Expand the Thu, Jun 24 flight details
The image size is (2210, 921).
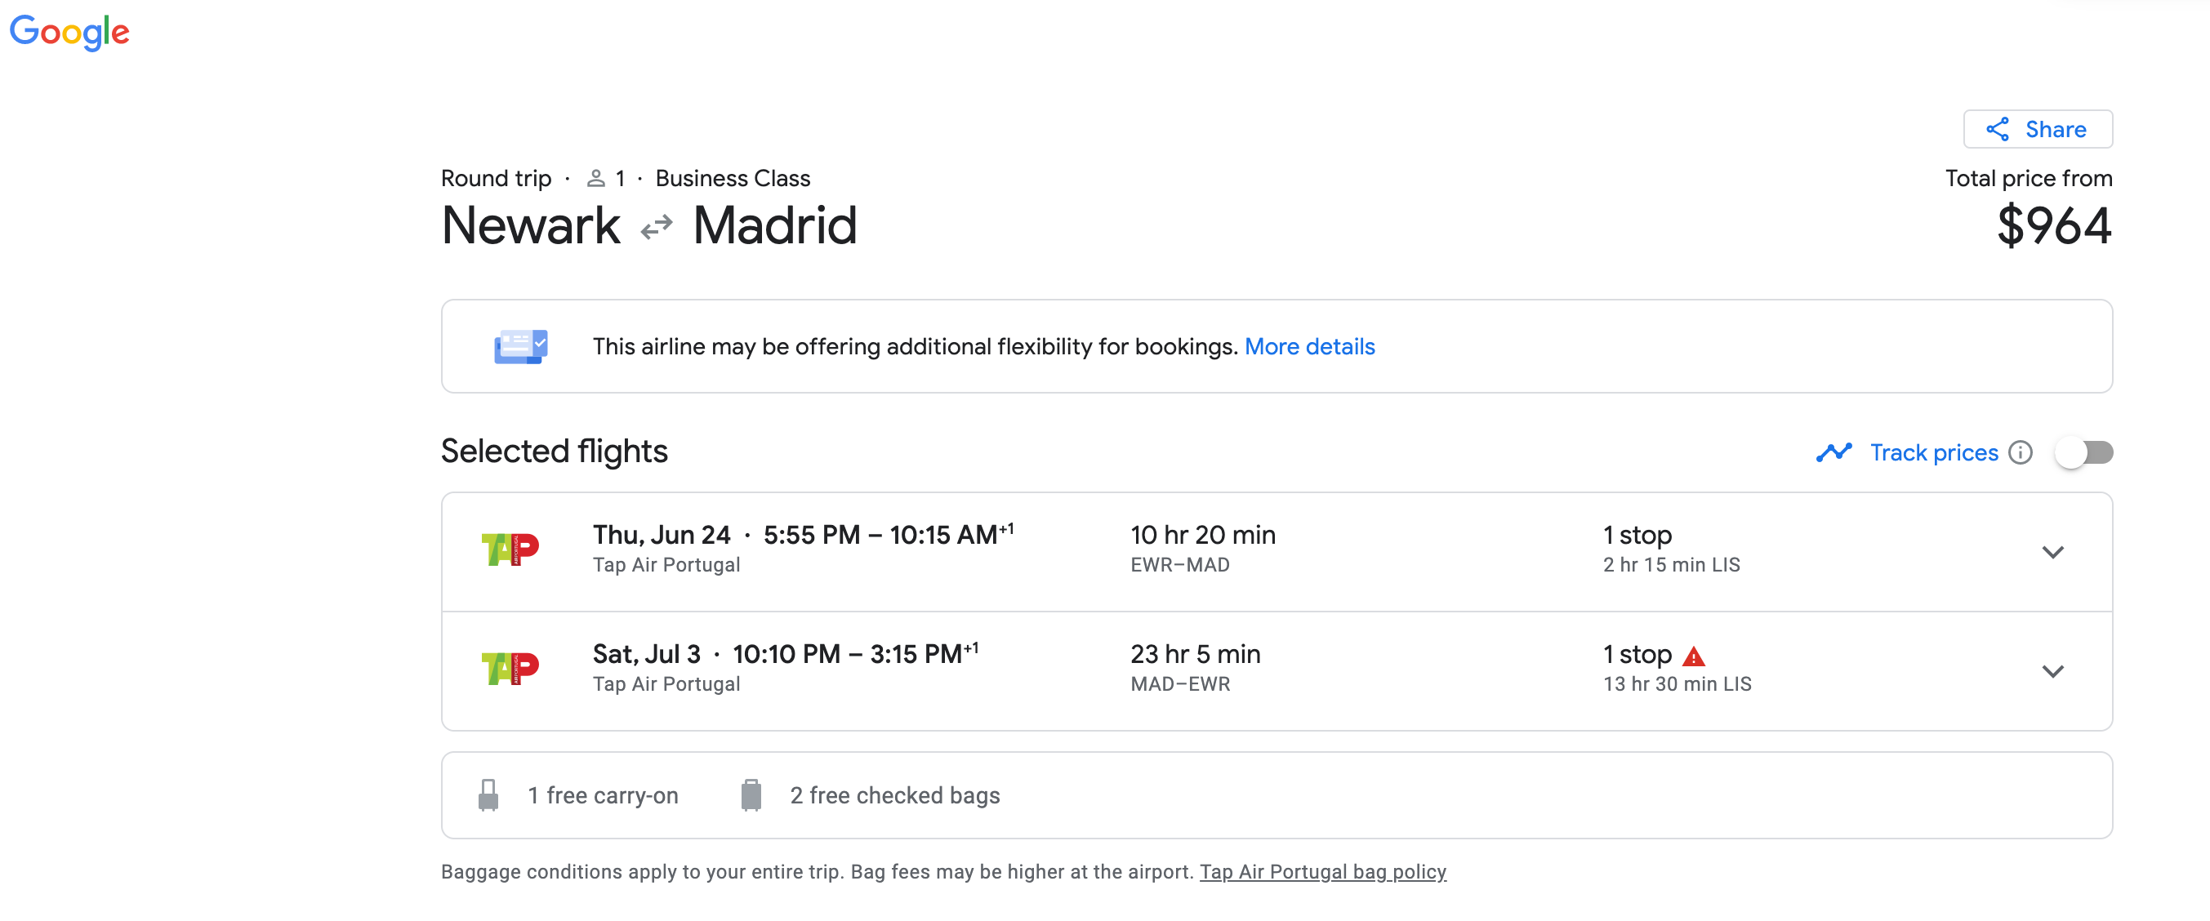click(2052, 552)
